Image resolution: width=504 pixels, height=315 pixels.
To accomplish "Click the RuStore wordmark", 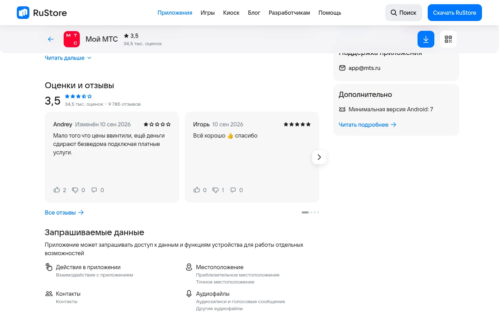I will point(50,13).
